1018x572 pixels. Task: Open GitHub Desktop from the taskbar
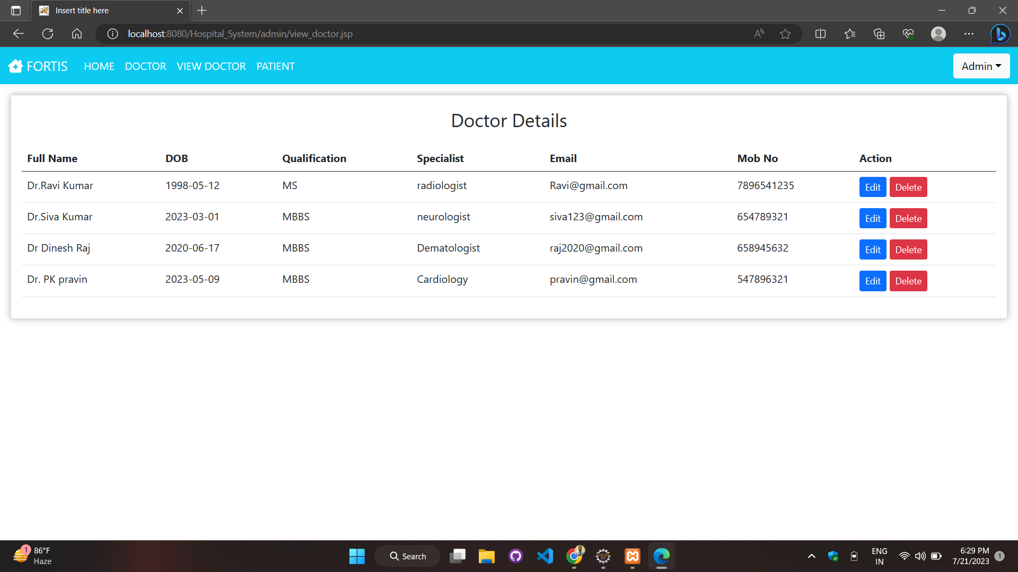coord(515,556)
